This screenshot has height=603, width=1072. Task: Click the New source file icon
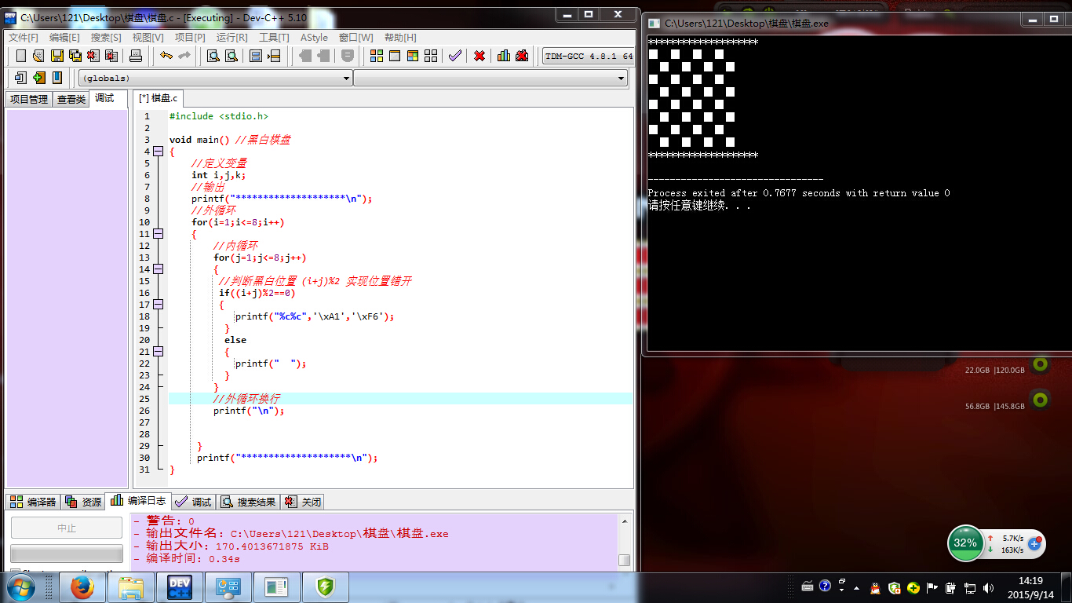[21, 56]
